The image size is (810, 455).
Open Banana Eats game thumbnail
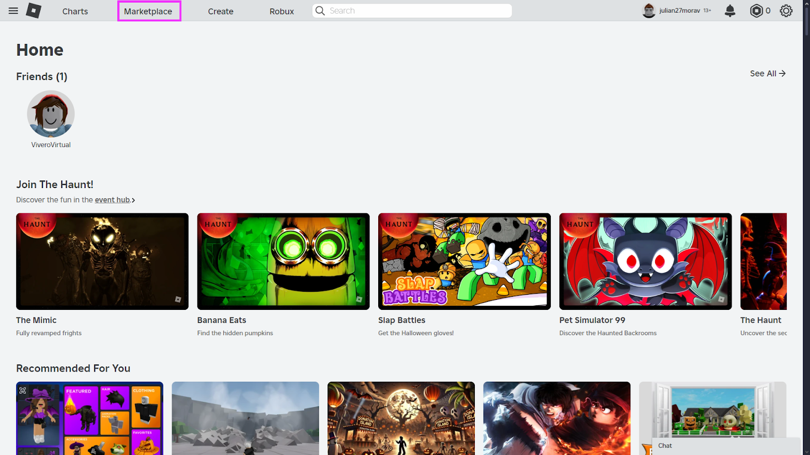coord(283,261)
